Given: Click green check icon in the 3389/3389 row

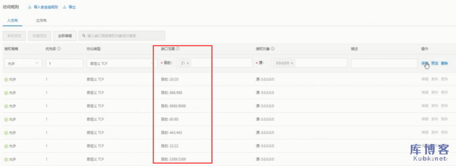Looking at the screenshot, I should tap(6, 160).
